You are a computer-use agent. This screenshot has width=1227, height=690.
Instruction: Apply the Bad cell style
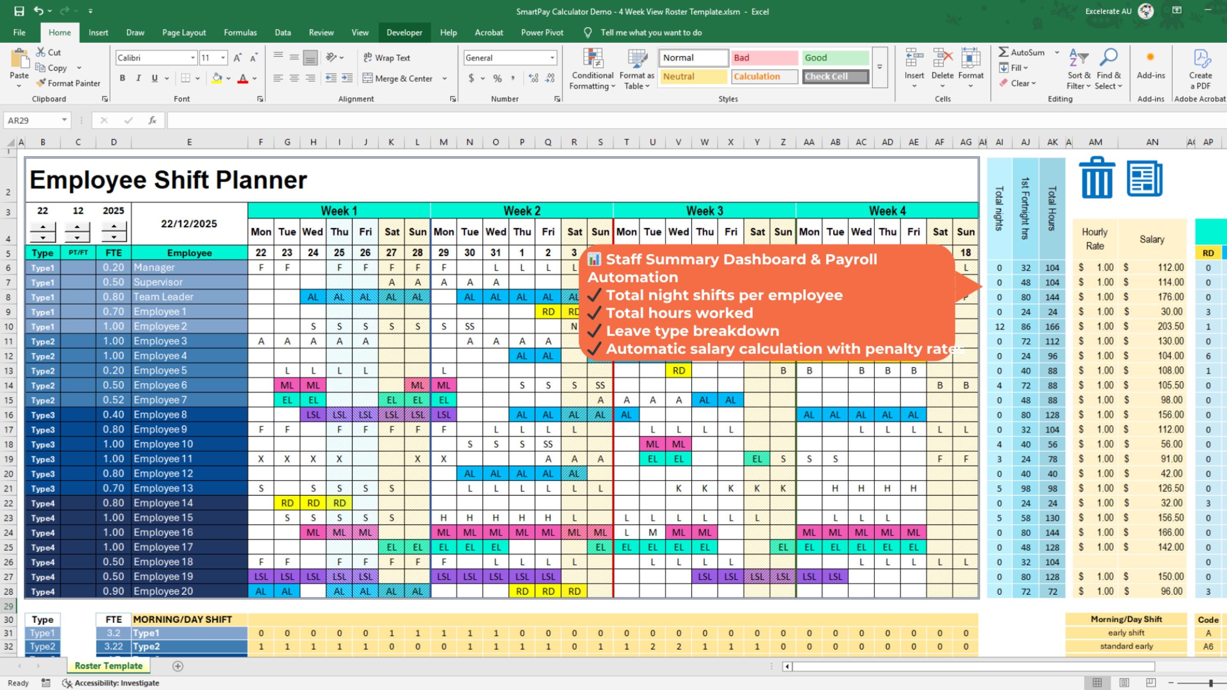tap(764, 58)
